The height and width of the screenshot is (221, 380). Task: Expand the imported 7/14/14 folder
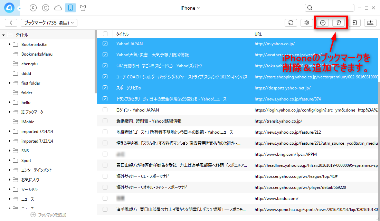[9, 131]
